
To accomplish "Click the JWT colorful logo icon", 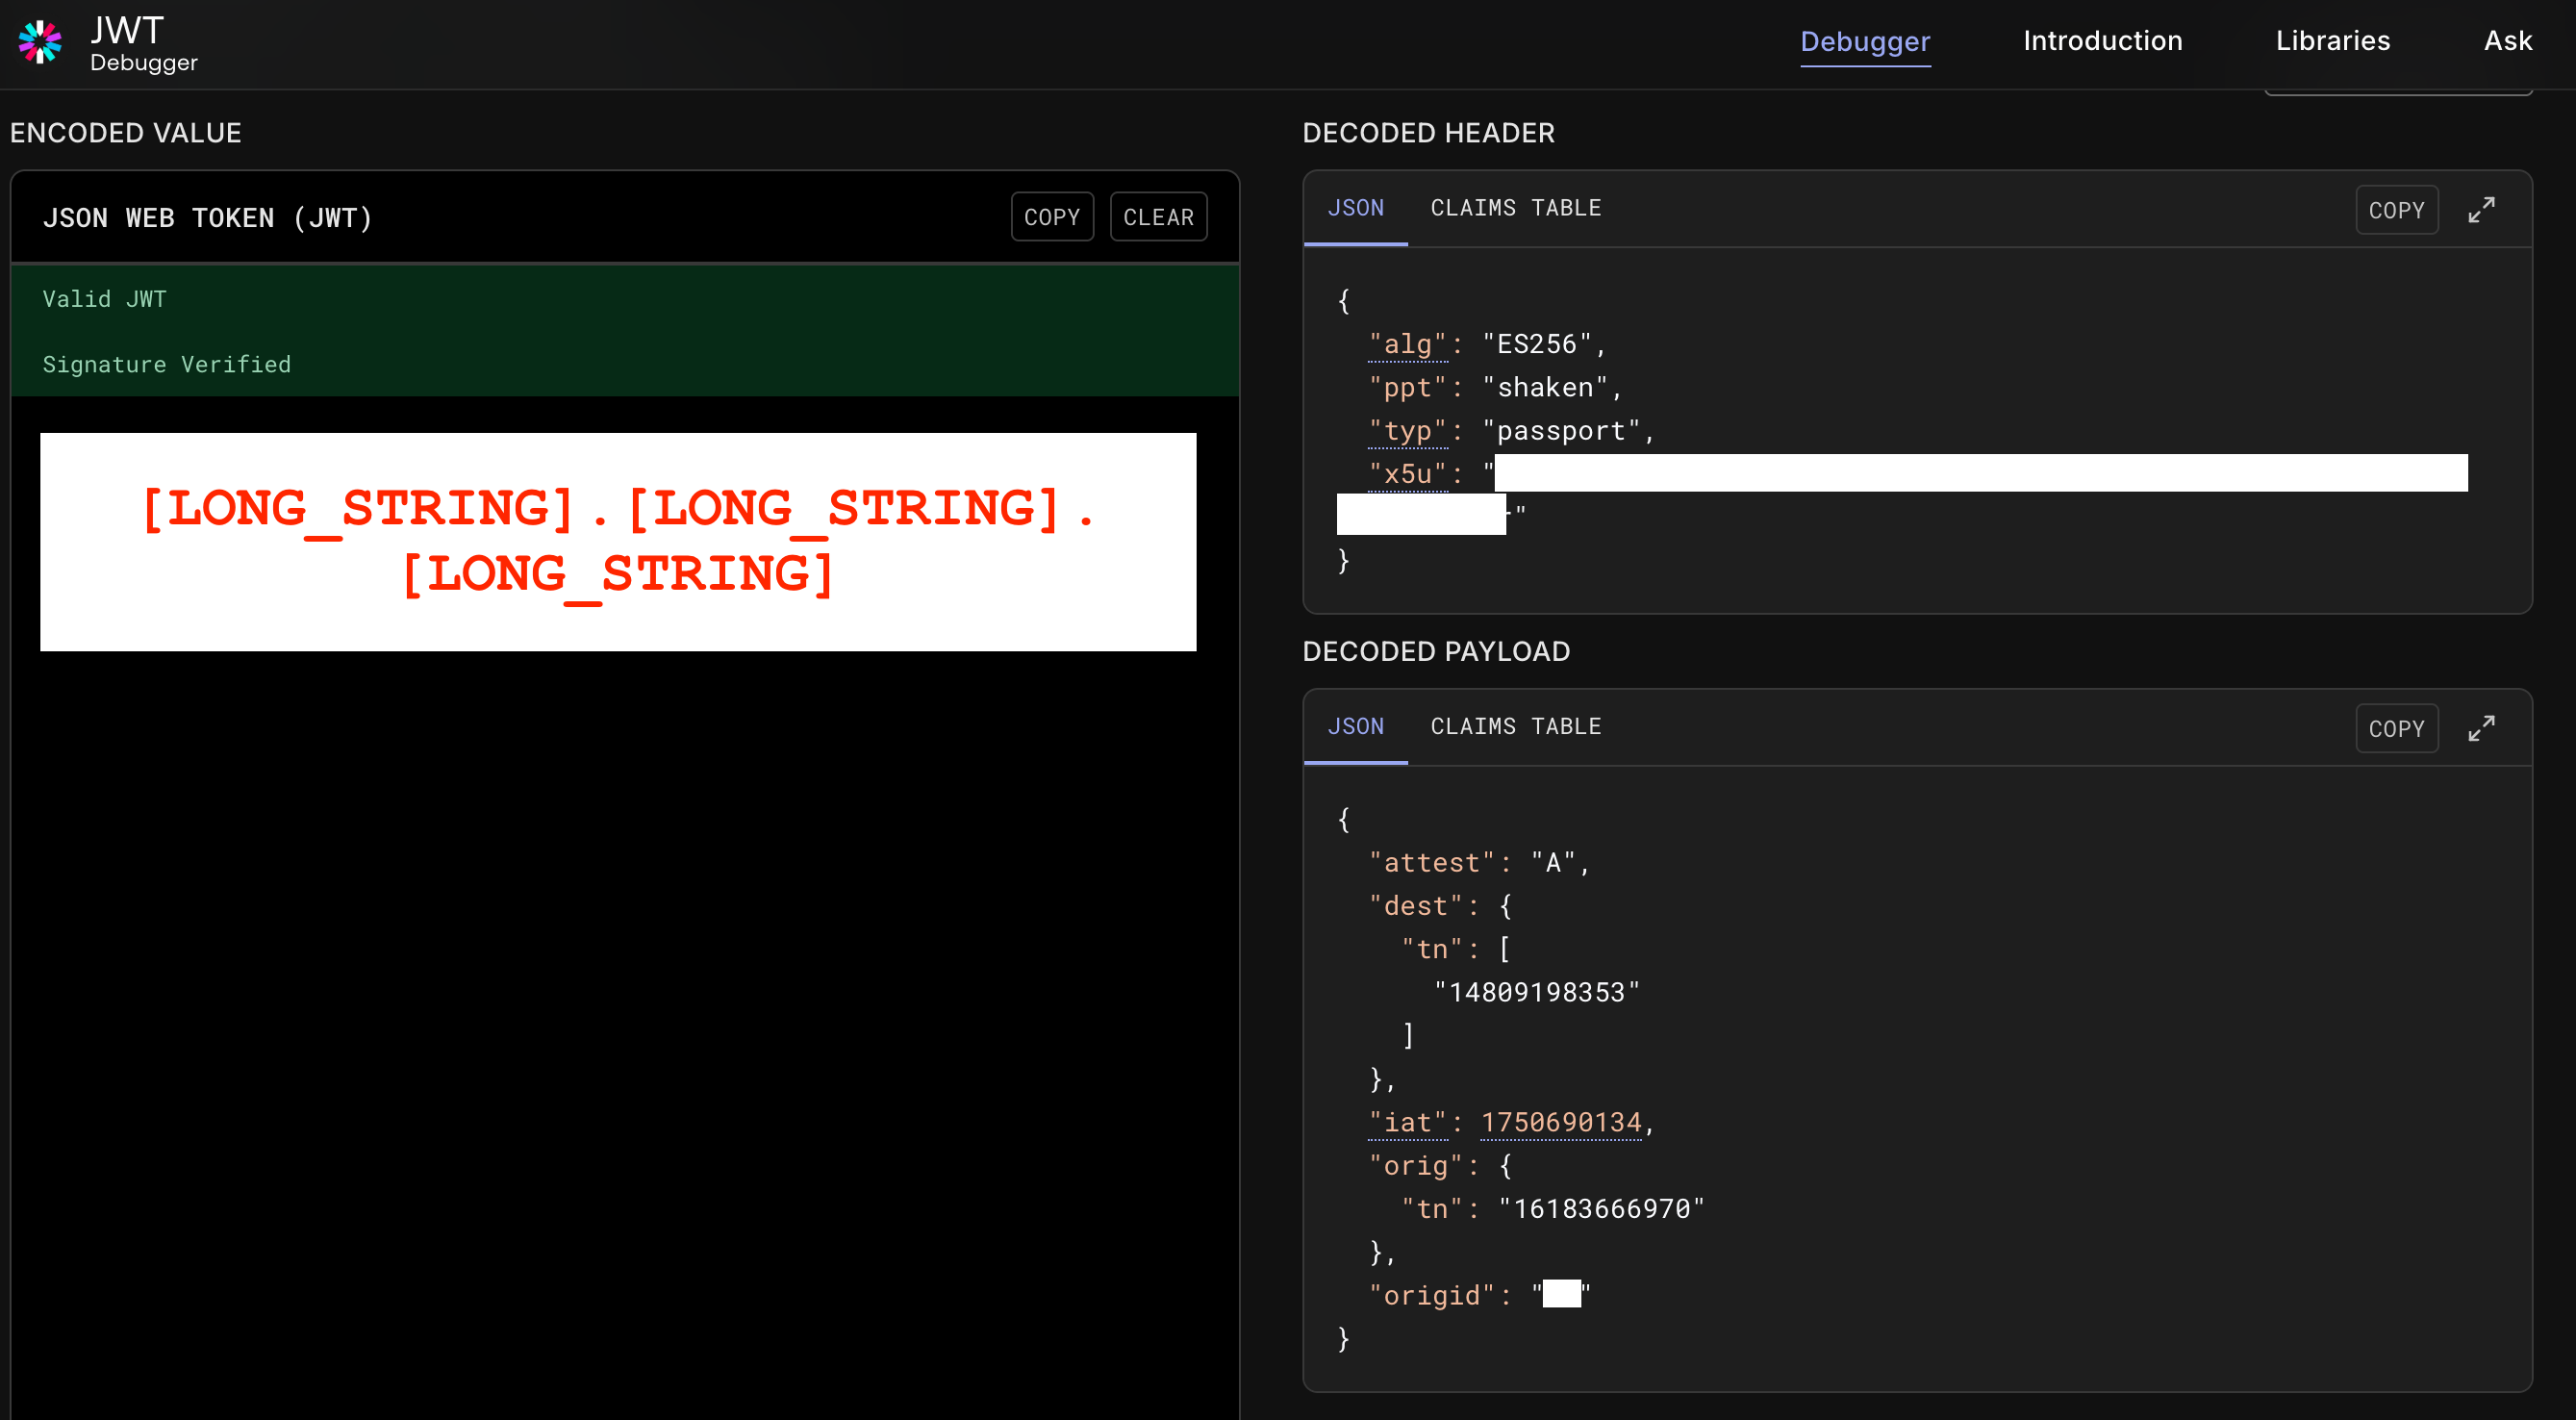I will [40, 42].
